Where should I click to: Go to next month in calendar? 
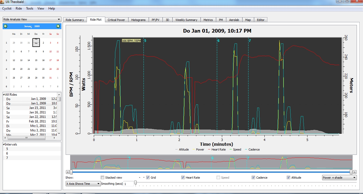click(58, 26)
